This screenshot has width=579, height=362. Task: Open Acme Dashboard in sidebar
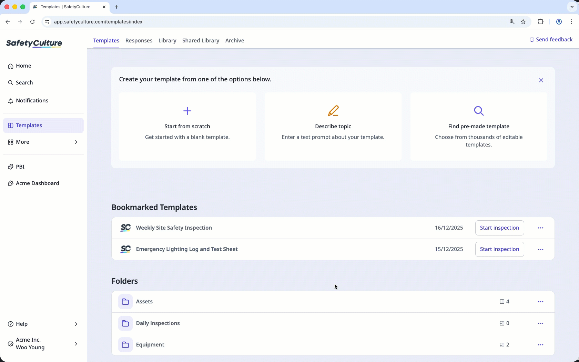[43, 183]
